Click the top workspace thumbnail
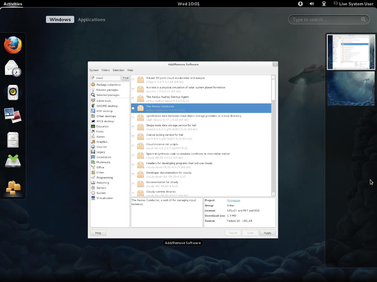This screenshot has height=282, width=377. (351, 52)
